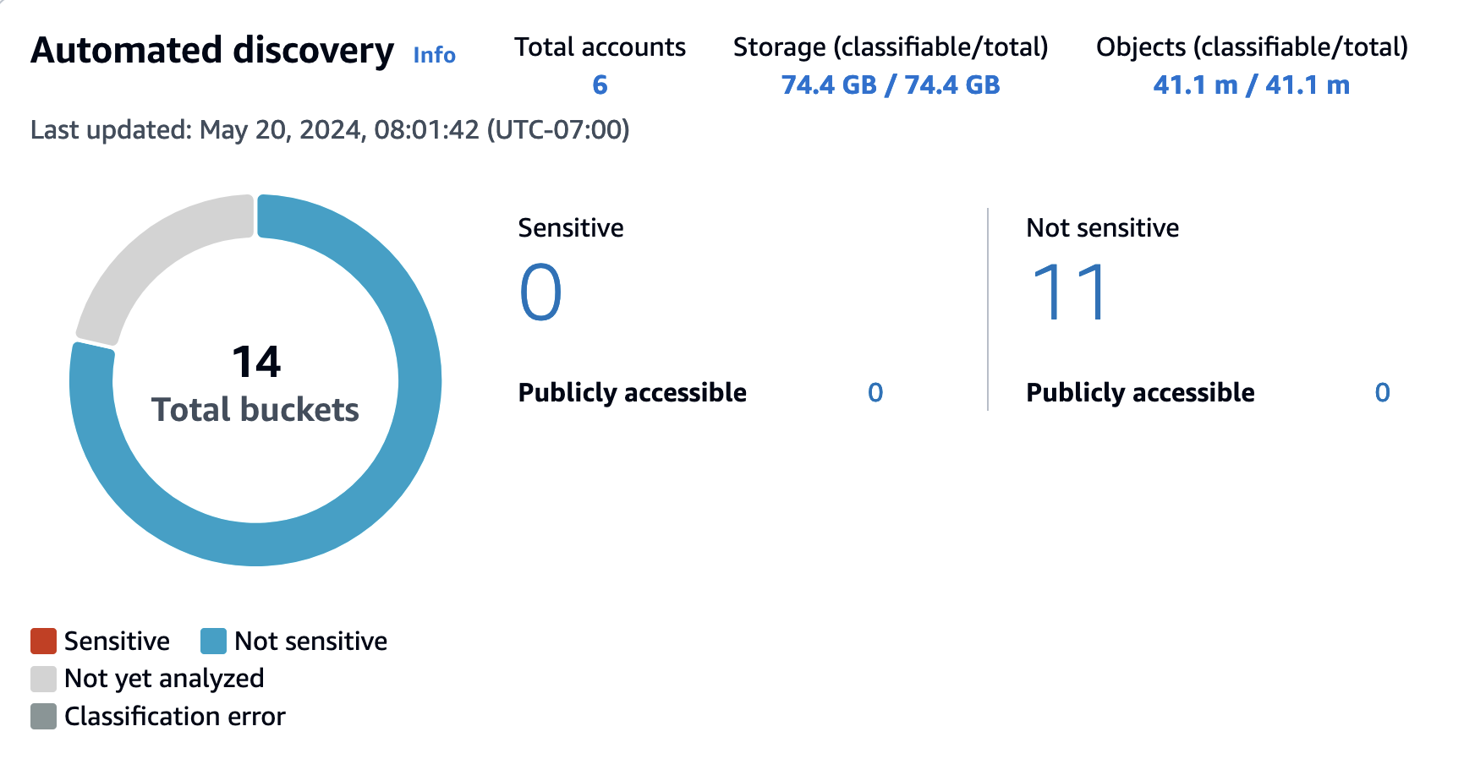Click the Not sensitive legend label text
Image resolution: width=1475 pixels, height=759 pixels.
pyautogui.click(x=310, y=641)
